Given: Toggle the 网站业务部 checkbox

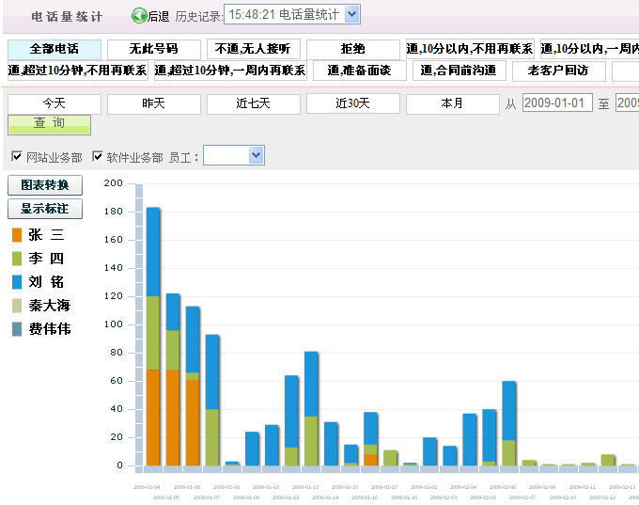Looking at the screenshot, I should (16, 156).
